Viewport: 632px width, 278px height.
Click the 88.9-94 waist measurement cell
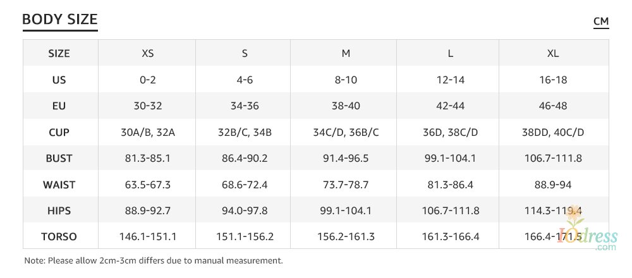click(x=553, y=185)
